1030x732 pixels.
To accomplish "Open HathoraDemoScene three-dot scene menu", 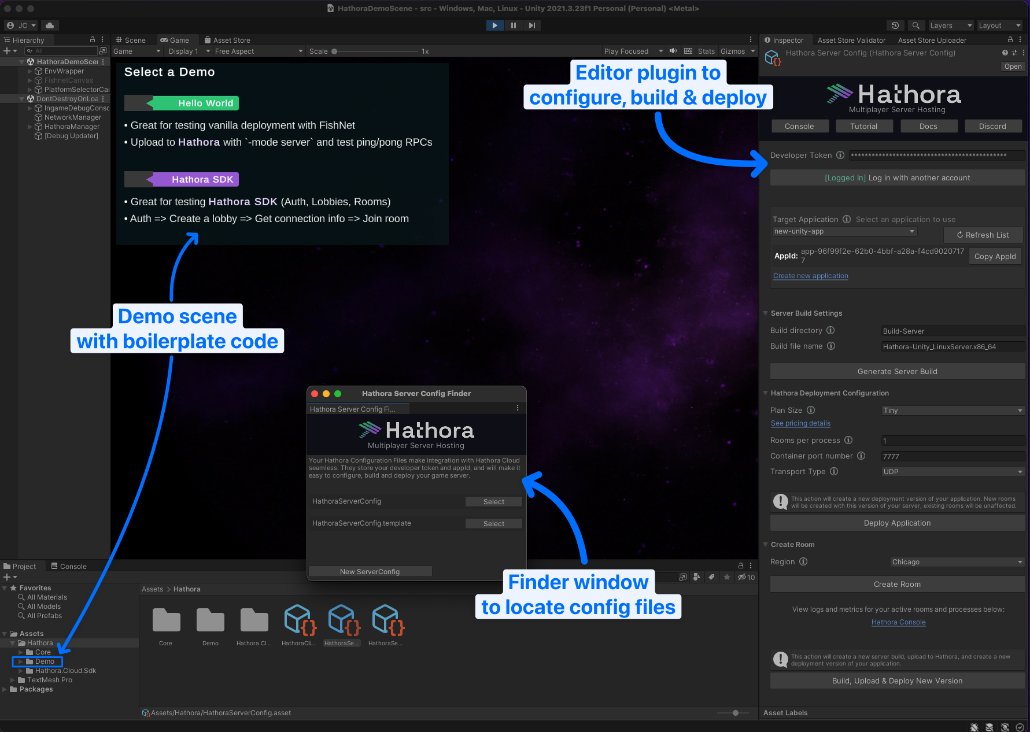I will click(x=103, y=62).
